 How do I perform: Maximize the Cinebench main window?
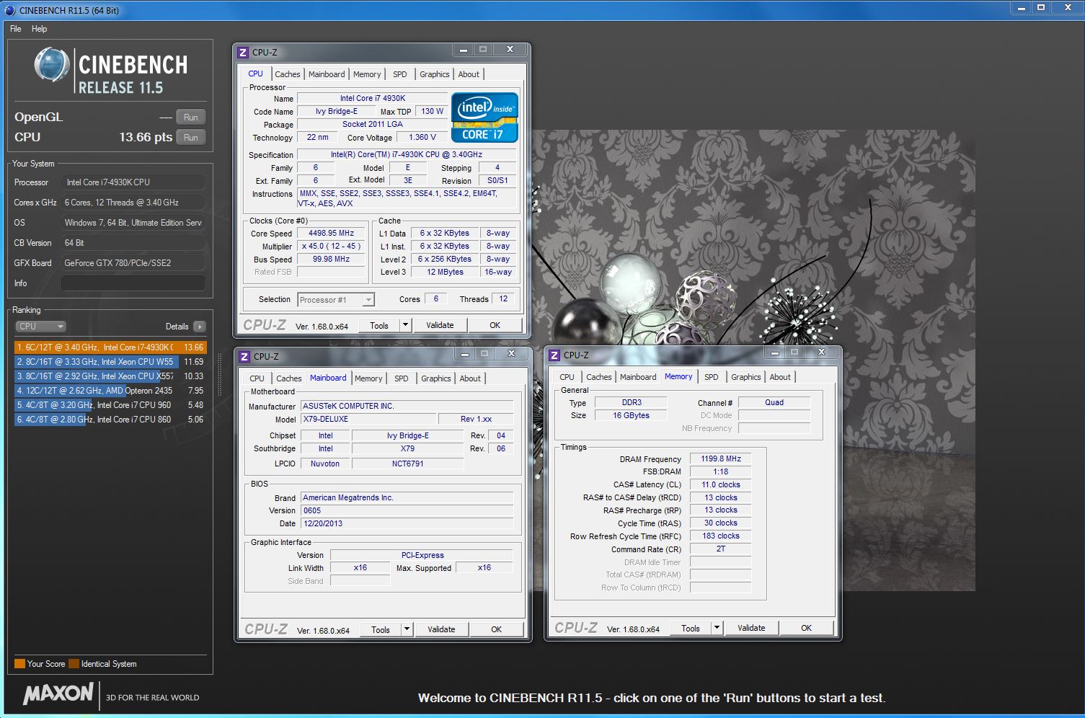pos(1040,7)
